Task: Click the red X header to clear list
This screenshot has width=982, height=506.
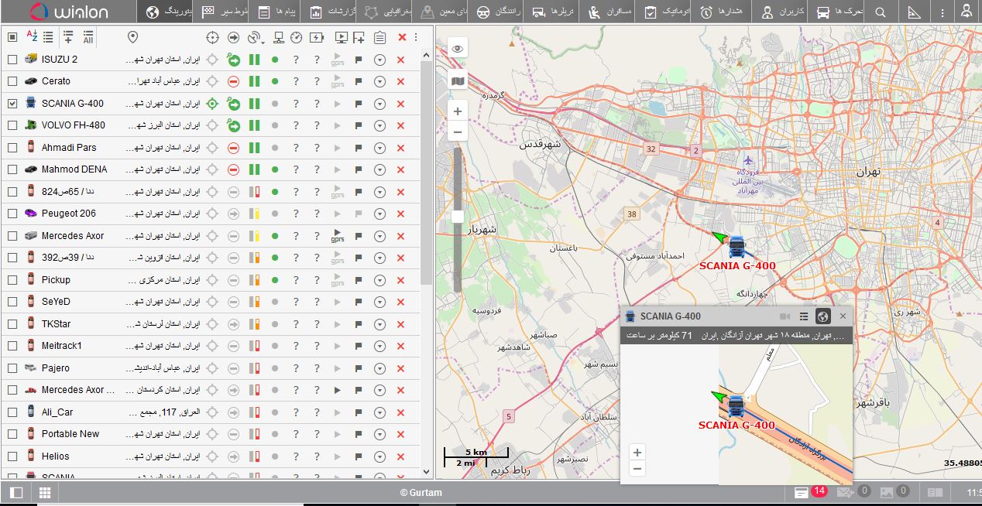Action: [402, 37]
